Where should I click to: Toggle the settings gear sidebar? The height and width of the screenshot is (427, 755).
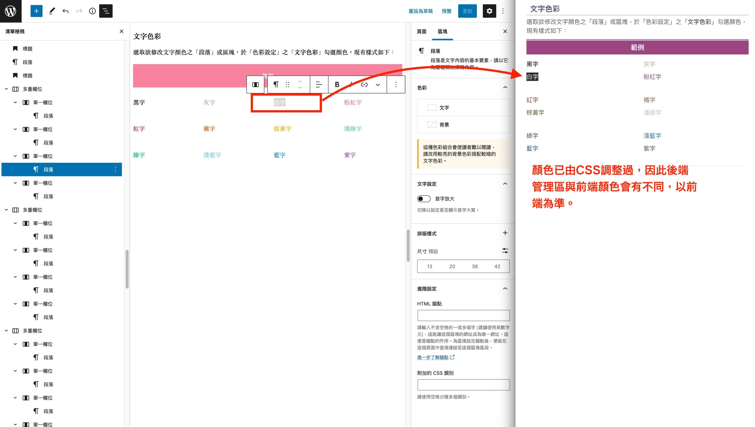(x=489, y=11)
